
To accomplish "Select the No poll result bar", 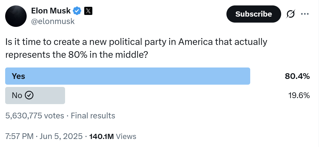I will click(x=35, y=96).
